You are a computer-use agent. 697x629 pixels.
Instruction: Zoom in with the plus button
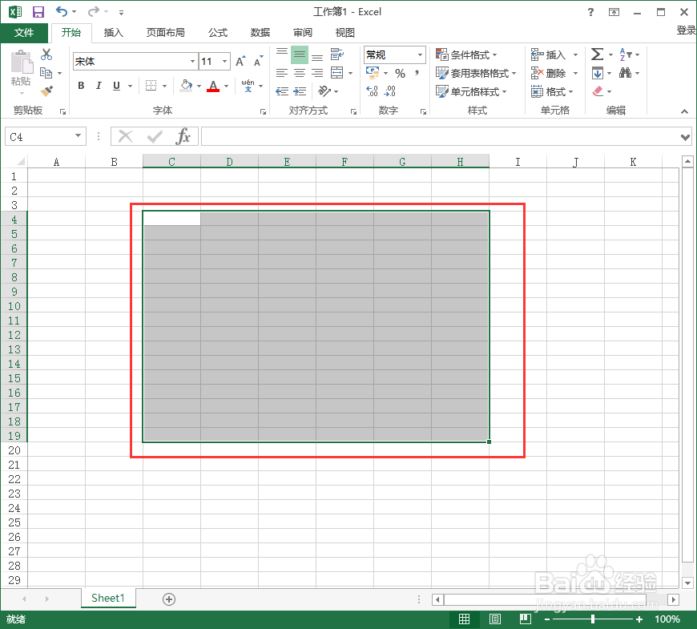(639, 619)
